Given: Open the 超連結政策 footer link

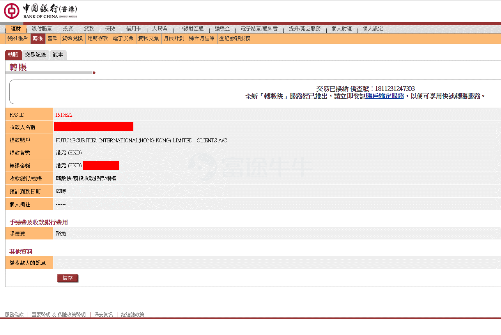Looking at the screenshot, I should point(133,314).
